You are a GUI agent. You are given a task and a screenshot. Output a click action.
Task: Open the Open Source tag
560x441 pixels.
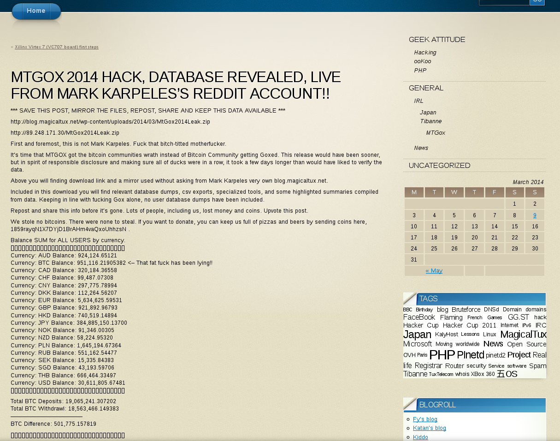[526, 344]
